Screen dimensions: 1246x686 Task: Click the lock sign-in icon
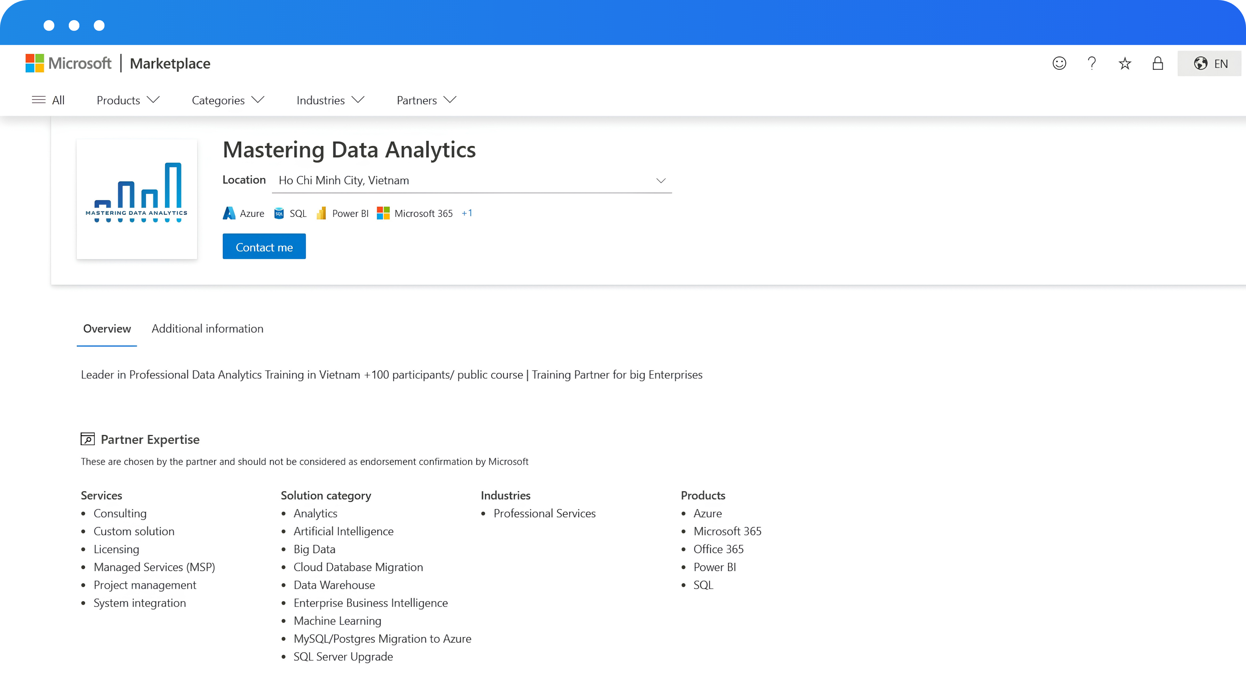click(x=1157, y=63)
